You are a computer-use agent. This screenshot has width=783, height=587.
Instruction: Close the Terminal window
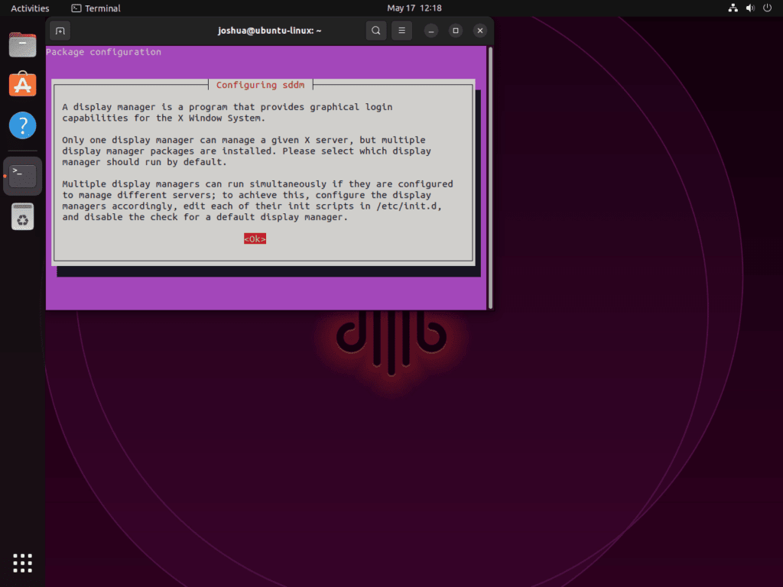tap(479, 31)
